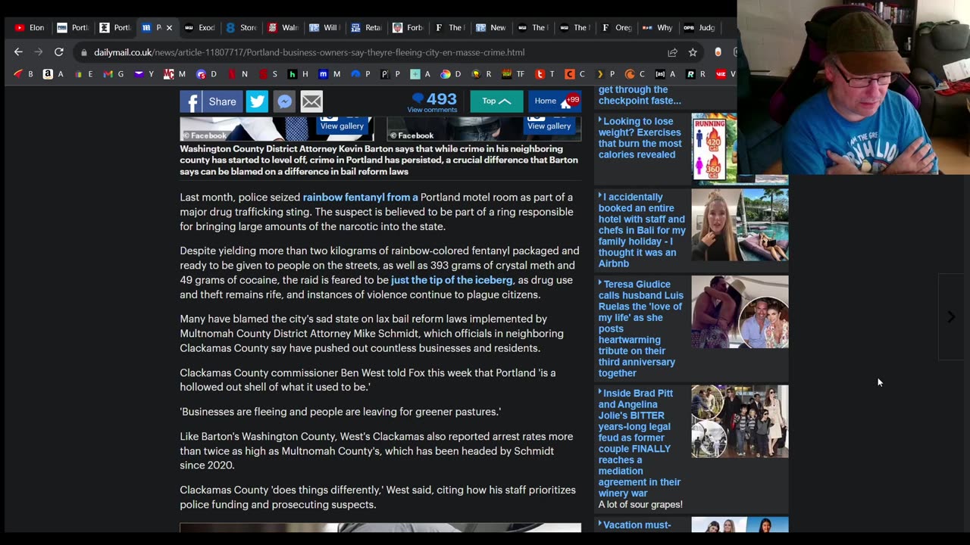Open right photo View gallery button
This screenshot has height=545, width=970.
point(549,125)
